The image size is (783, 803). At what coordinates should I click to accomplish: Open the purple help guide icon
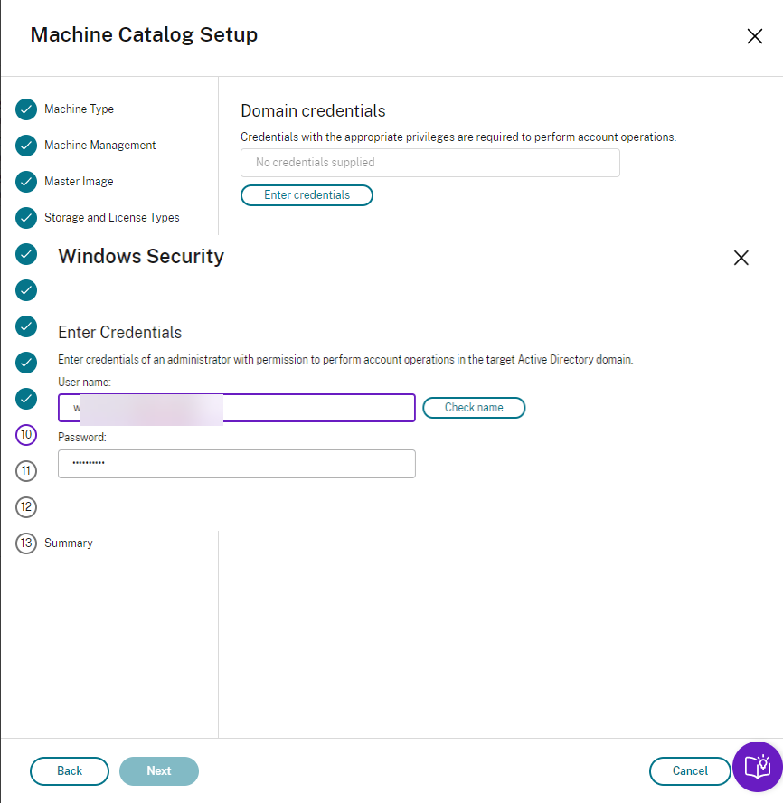(x=757, y=767)
